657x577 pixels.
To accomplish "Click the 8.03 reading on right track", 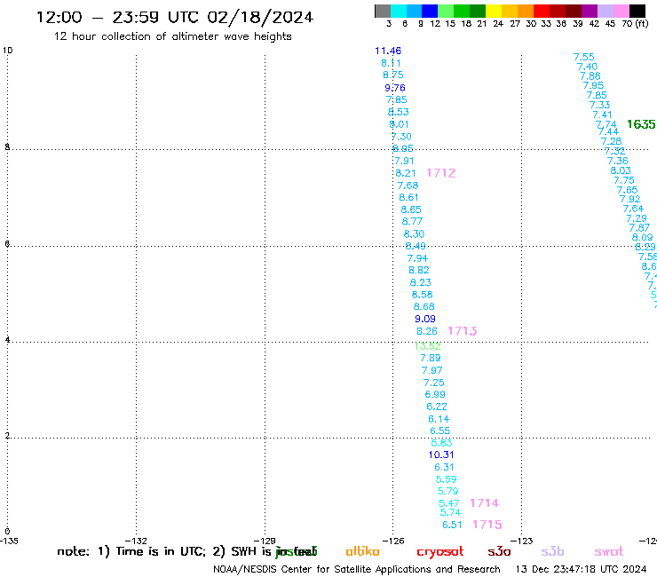I will [x=621, y=170].
